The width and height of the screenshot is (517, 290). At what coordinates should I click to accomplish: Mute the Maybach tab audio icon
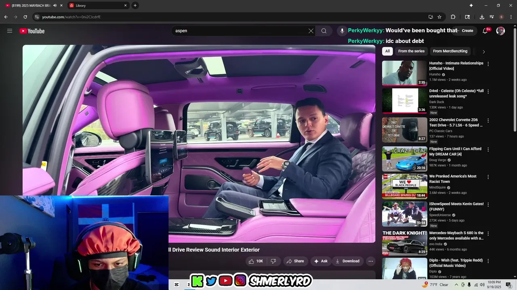click(x=55, y=6)
